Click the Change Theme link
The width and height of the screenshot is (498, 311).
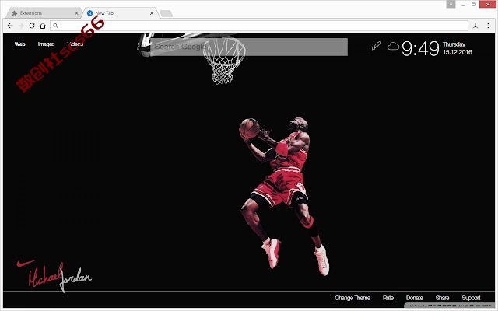[x=352, y=298]
